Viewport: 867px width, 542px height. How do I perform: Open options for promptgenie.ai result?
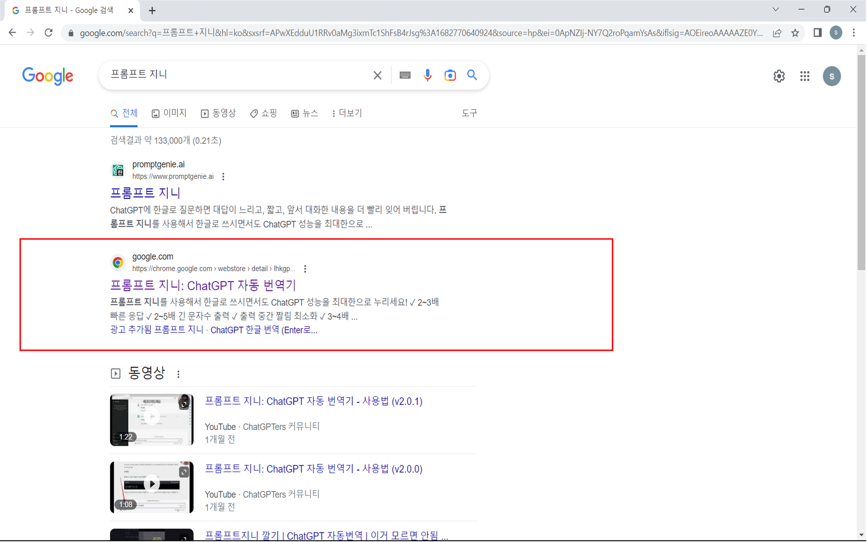coord(223,177)
